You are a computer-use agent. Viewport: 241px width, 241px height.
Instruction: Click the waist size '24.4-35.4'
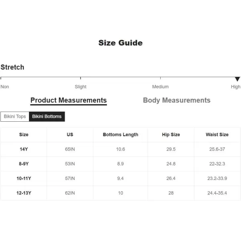(217, 193)
